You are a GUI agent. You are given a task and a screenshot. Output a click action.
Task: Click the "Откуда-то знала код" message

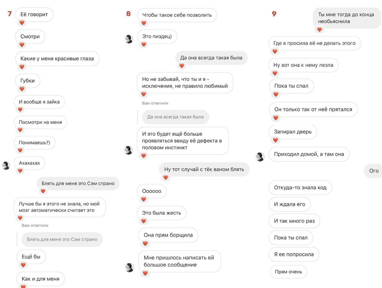click(300, 188)
